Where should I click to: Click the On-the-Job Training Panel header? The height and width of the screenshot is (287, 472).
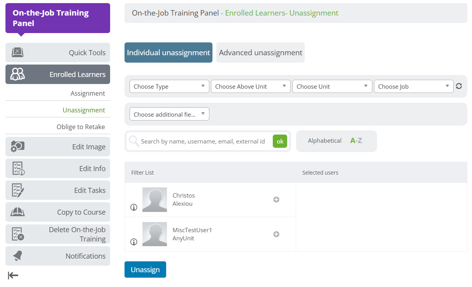coord(58,18)
